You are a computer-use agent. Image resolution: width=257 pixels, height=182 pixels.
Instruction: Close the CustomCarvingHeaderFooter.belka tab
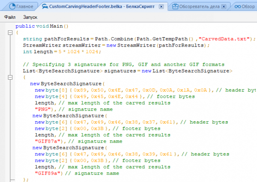click(161, 7)
